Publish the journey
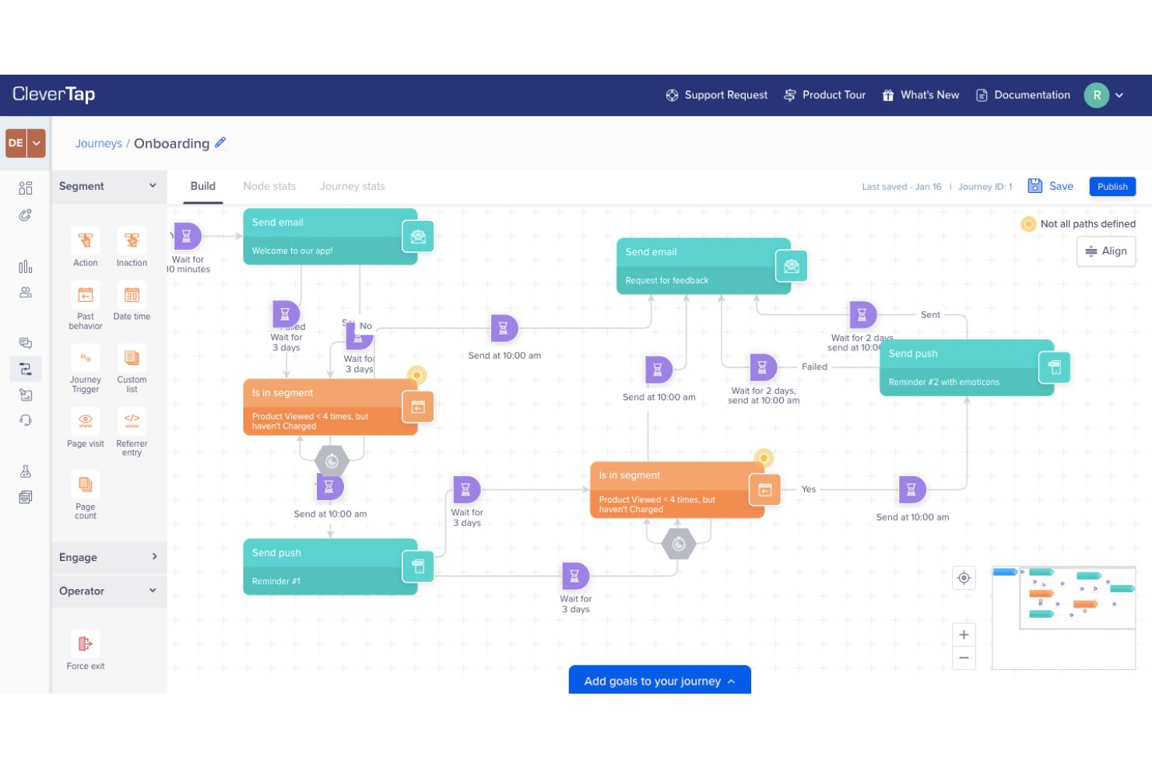The height and width of the screenshot is (768, 1152). [1112, 186]
